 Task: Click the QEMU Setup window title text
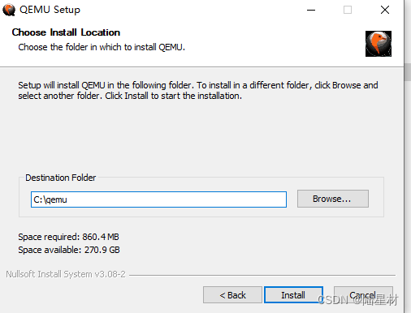pyautogui.click(x=50, y=10)
